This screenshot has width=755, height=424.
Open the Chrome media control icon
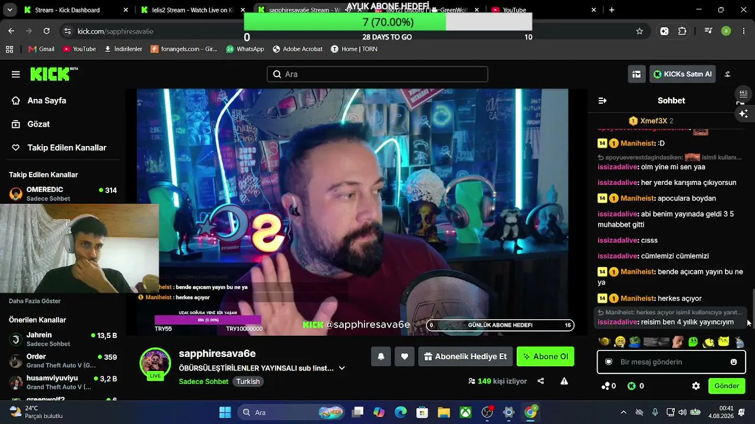708,31
